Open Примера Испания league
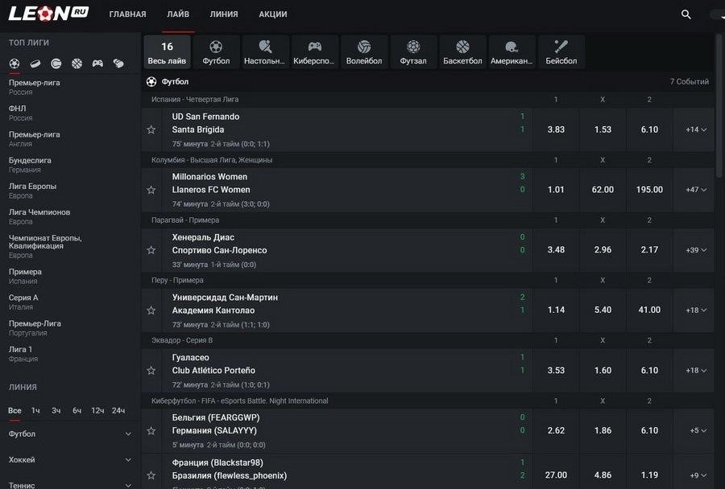 pyautogui.click(x=25, y=276)
